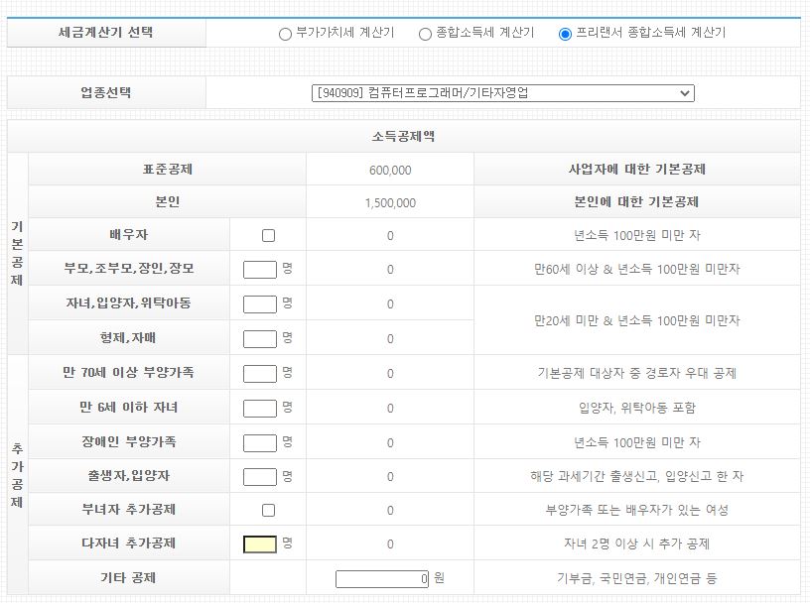This screenshot has width=810, height=603.
Task: Click the 장애인 부양가족 count box
Action: (259, 441)
